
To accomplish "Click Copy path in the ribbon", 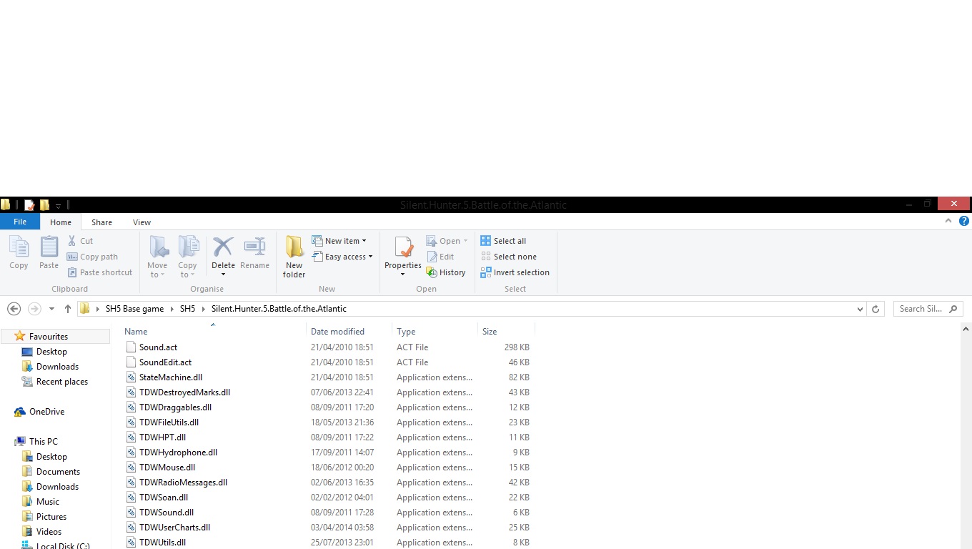I will [x=92, y=257].
